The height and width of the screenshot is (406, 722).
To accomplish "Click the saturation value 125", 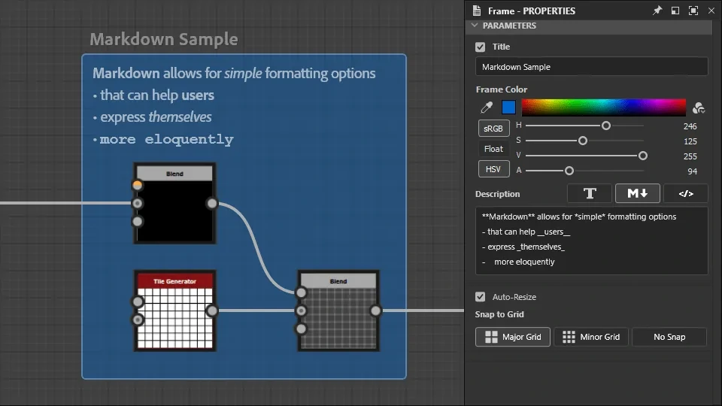I will coord(690,141).
